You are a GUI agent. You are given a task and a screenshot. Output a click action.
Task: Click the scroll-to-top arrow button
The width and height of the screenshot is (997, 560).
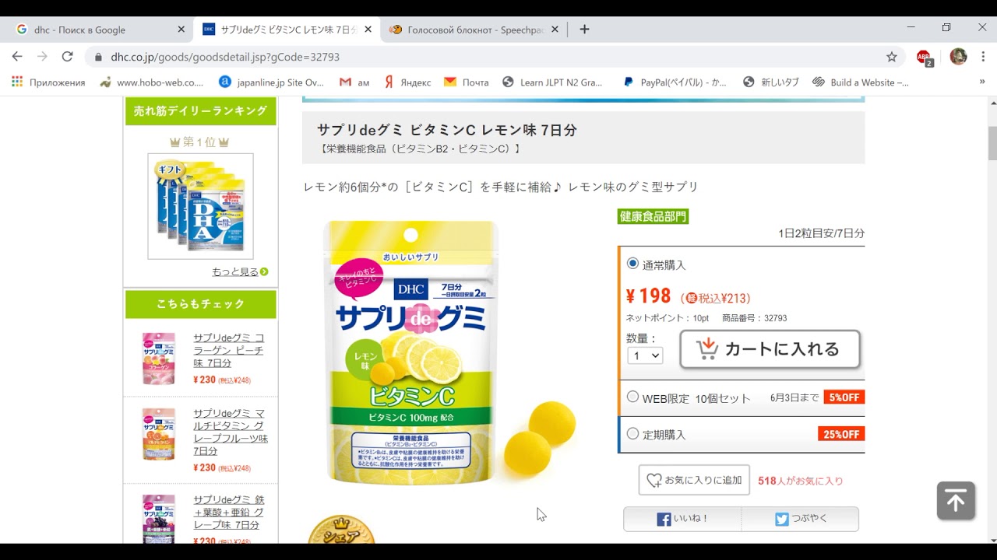pos(956,501)
